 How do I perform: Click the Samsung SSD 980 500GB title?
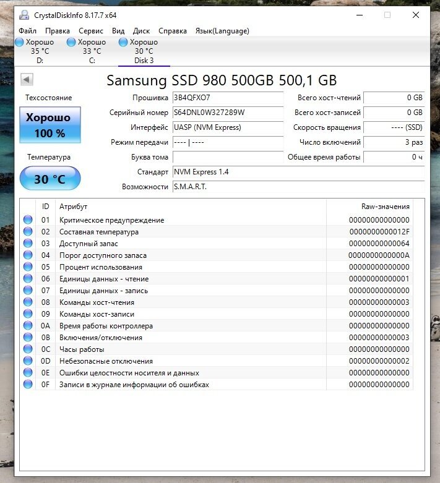tap(222, 80)
